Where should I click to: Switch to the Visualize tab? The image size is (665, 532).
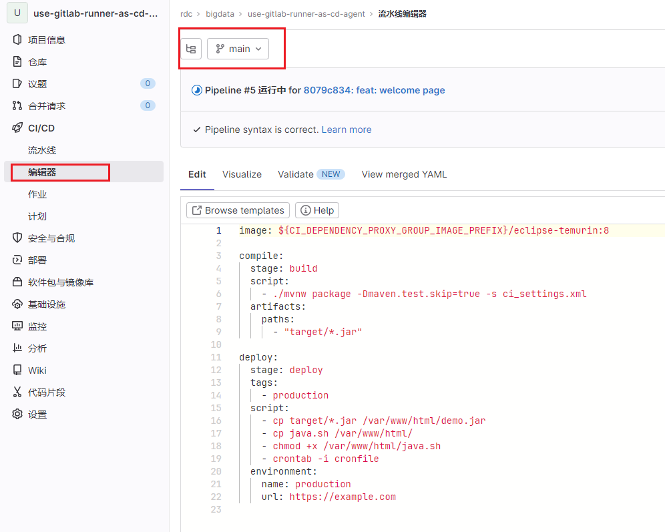[x=242, y=174]
